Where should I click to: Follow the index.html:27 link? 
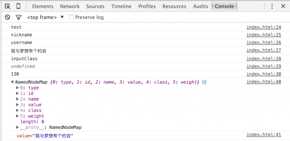pyautogui.click(x=264, y=50)
